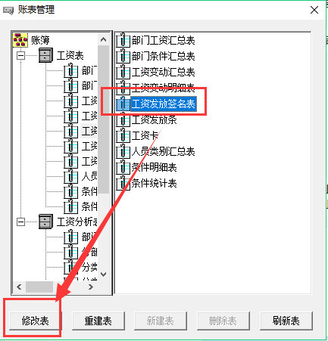Screen dimensions: 328x341
Task: Select the 工资分析表 cabinet icon in tree
Action: 45,222
